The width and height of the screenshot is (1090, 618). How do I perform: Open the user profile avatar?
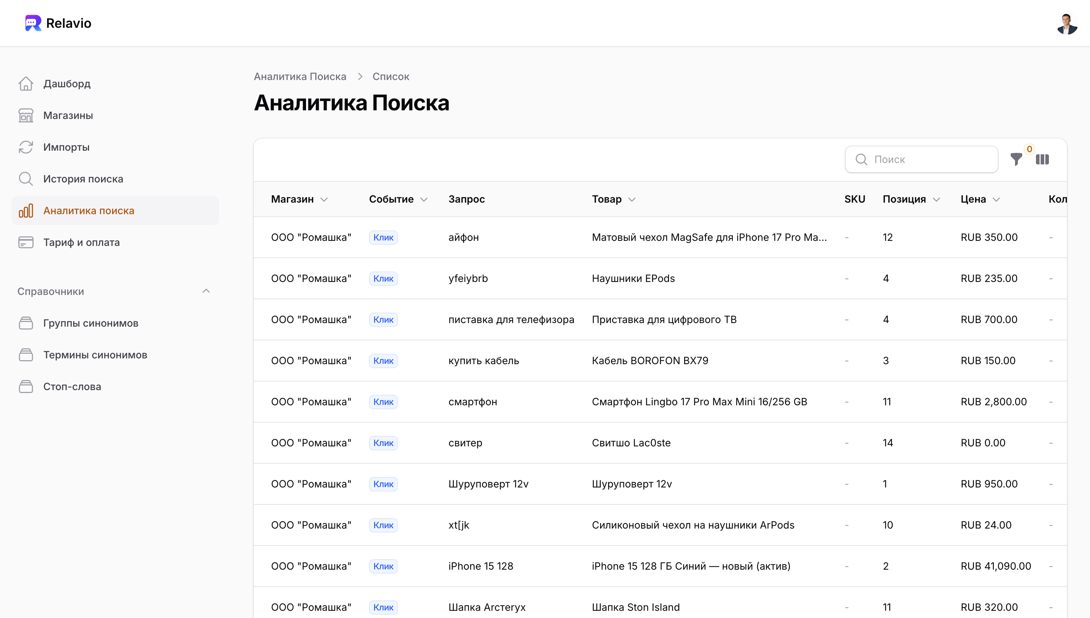coord(1067,23)
